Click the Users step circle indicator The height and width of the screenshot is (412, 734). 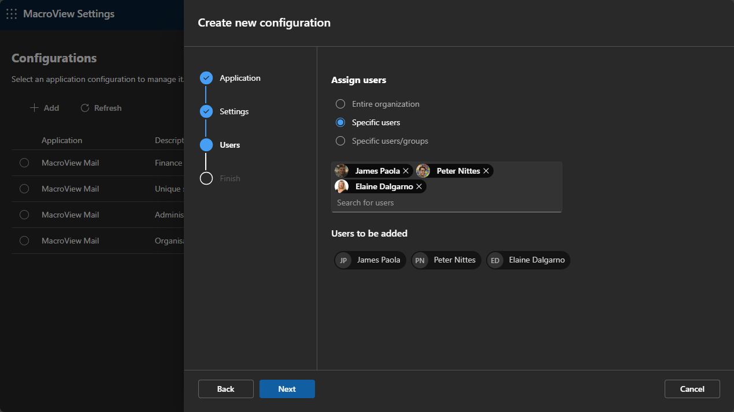tap(206, 145)
